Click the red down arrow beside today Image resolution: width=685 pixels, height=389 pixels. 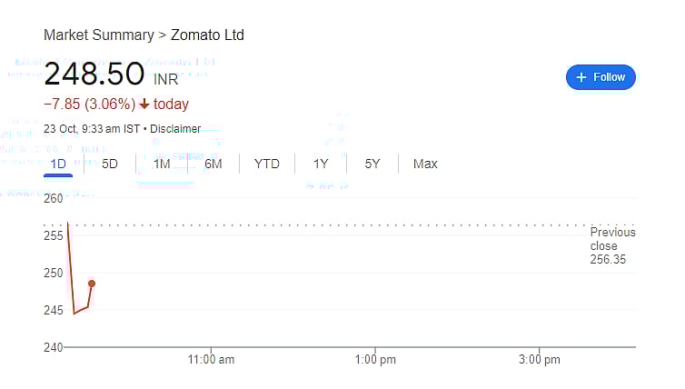(144, 105)
